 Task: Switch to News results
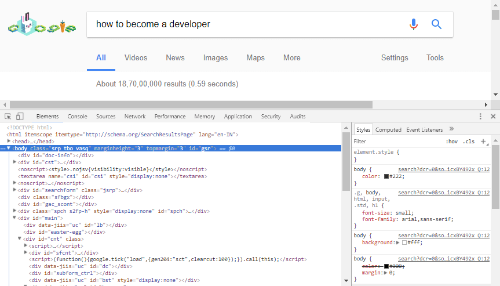175,58
